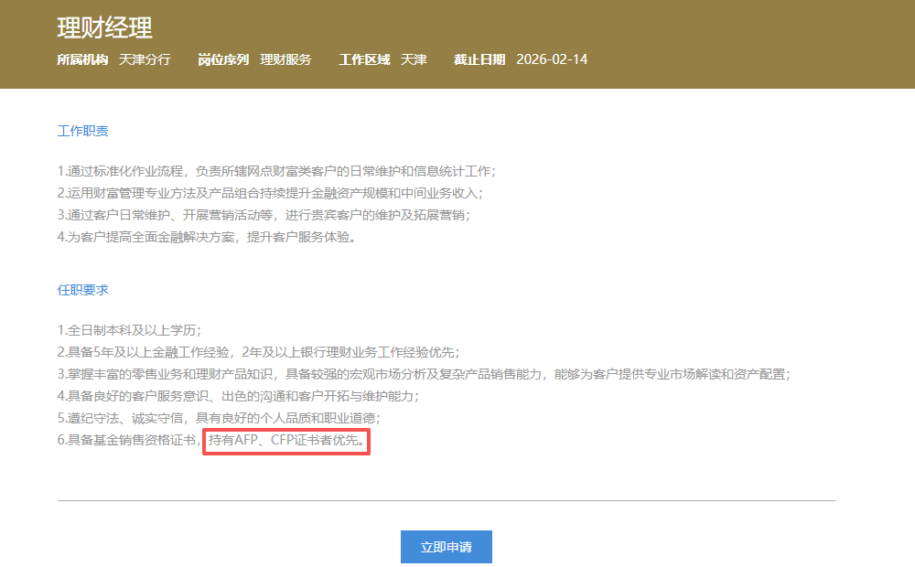Screen dimensions: 915x567
Task: Click requirement 1 about 全日制本科 education
Action: (129, 329)
